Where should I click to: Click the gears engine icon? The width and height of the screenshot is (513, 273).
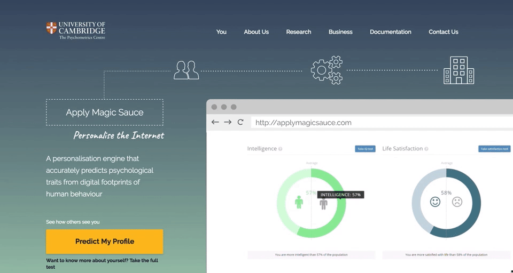(327, 70)
